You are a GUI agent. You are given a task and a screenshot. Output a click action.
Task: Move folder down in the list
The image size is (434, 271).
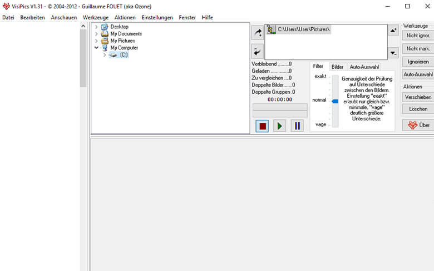coord(393,53)
